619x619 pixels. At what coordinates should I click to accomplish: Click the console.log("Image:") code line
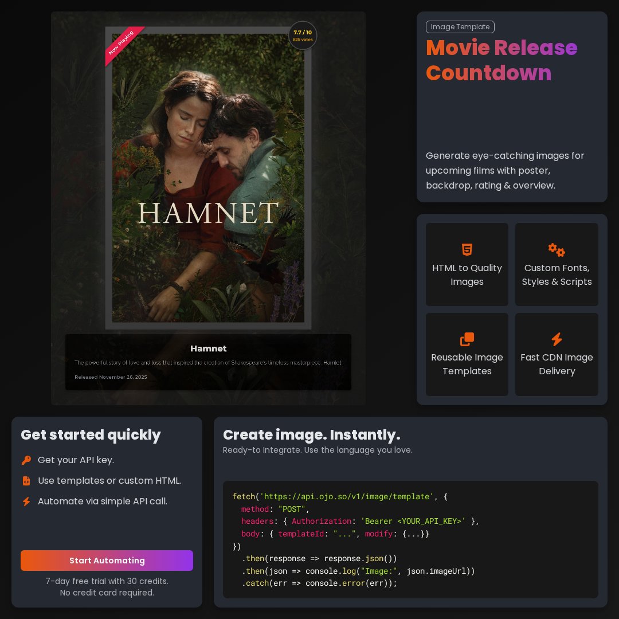click(x=358, y=571)
